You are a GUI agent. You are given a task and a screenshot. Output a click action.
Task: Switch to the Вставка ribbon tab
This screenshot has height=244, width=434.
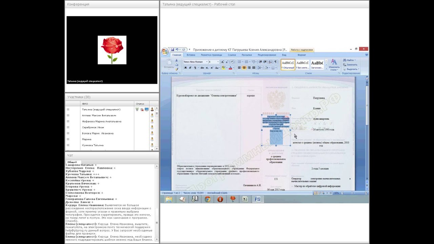click(191, 55)
